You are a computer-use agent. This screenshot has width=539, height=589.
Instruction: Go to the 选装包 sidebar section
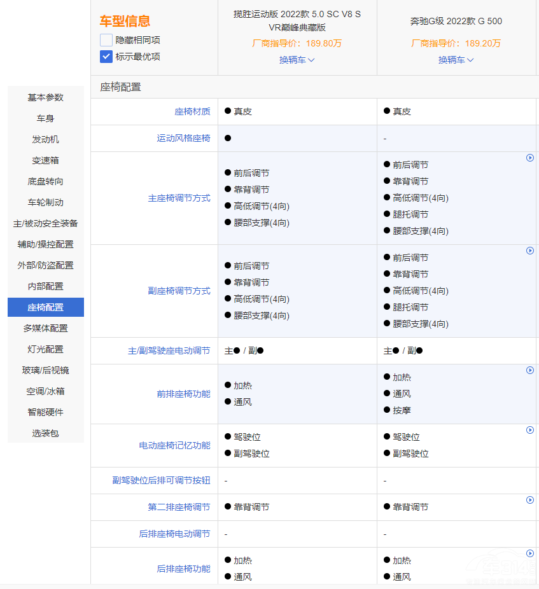coord(45,433)
